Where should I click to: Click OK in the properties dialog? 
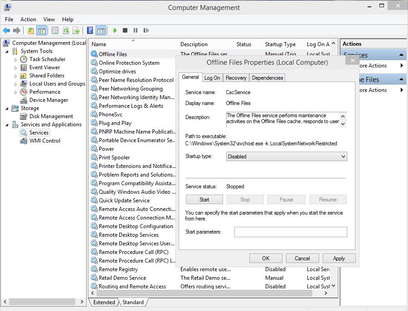266,258
